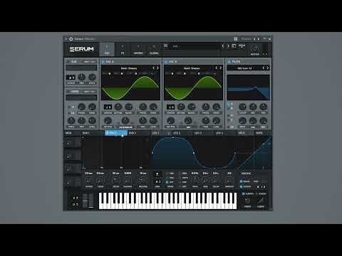Click the envelope Attack knob
Screen dimensions: 342x256
pos(89,180)
